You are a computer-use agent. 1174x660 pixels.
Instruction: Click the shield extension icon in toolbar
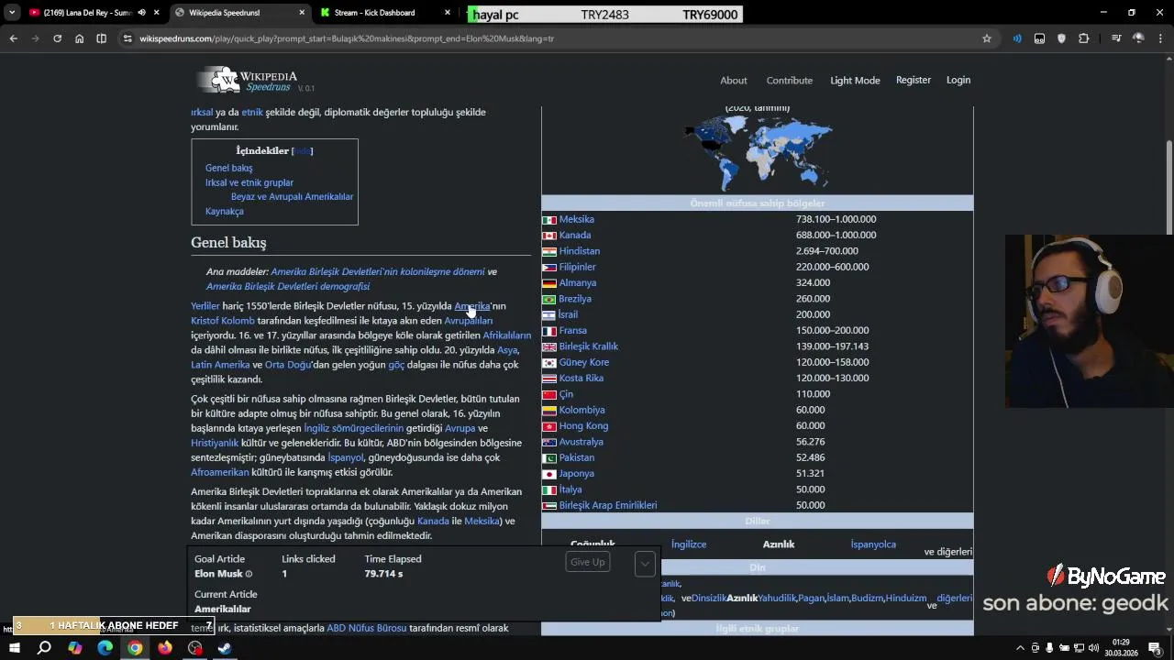click(1061, 38)
